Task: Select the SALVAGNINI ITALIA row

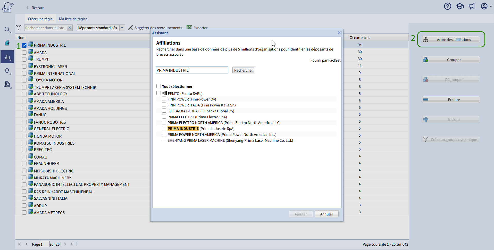Action: (51, 198)
